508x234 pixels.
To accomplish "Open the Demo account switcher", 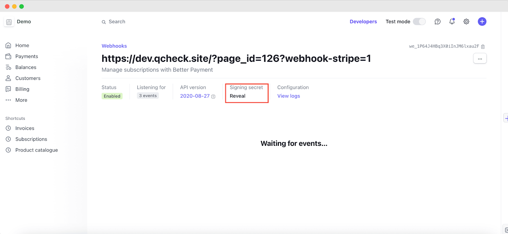I will point(18,22).
